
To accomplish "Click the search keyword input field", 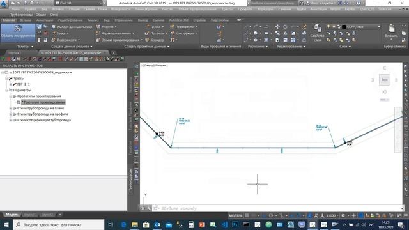I will [274, 3].
